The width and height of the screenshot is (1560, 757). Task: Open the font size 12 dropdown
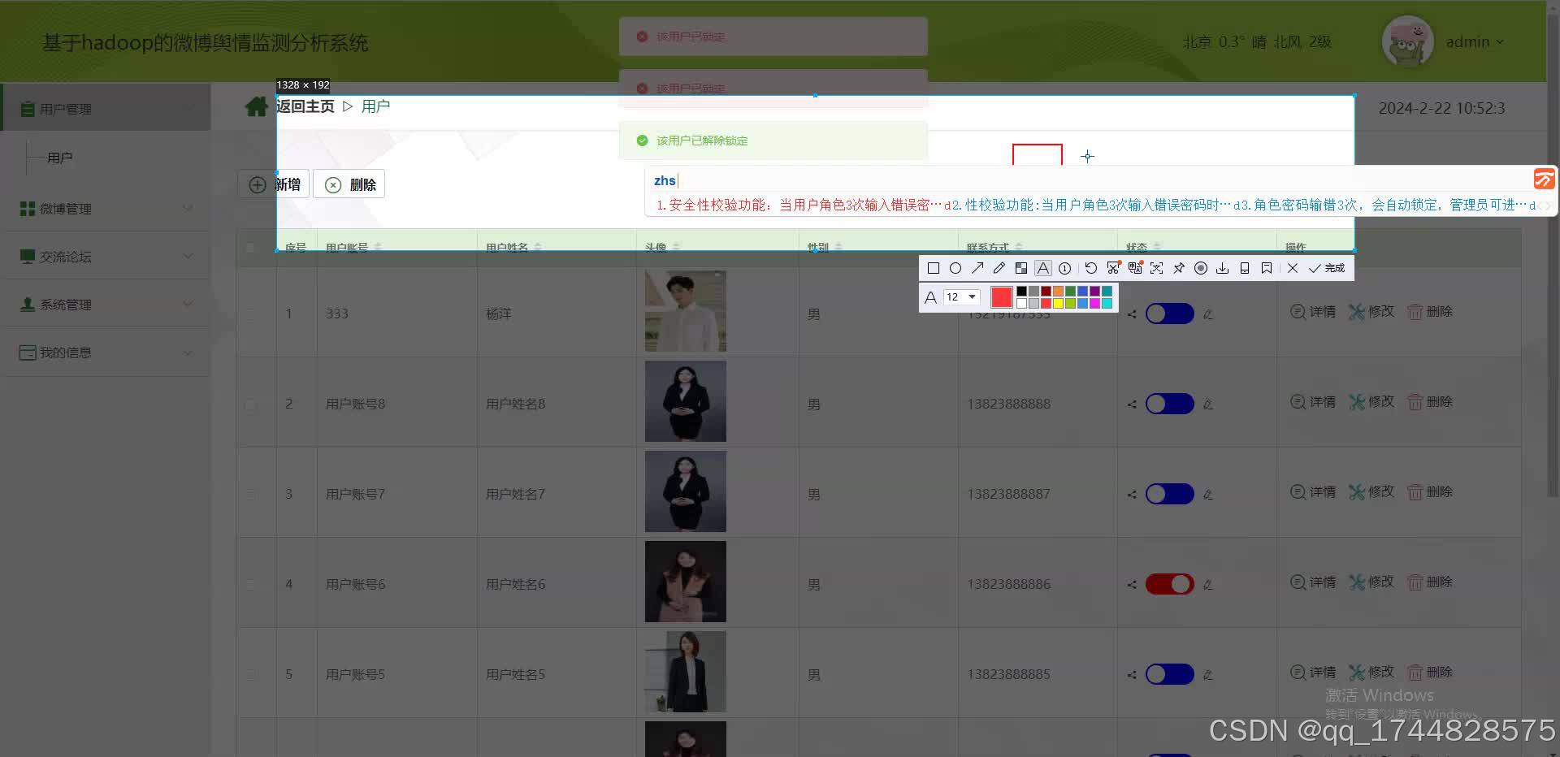click(962, 297)
